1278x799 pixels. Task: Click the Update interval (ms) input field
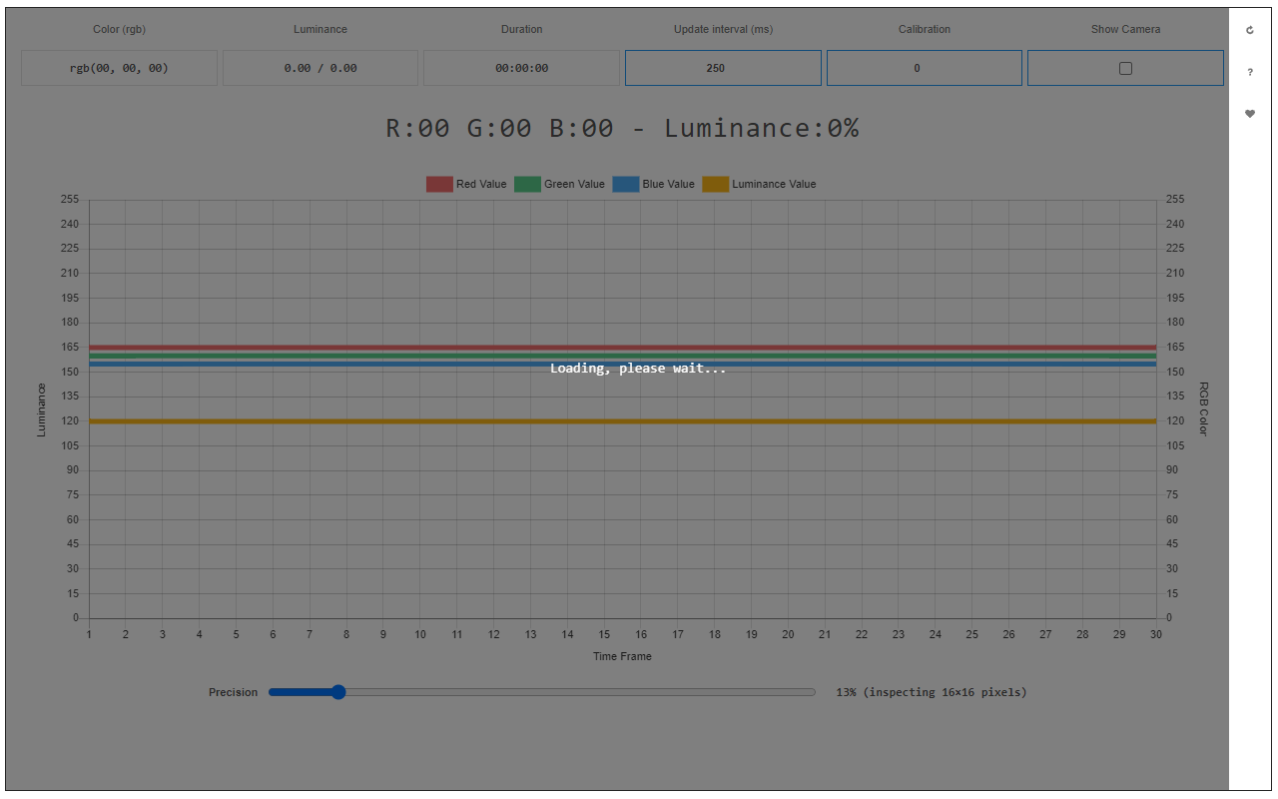[x=723, y=68]
